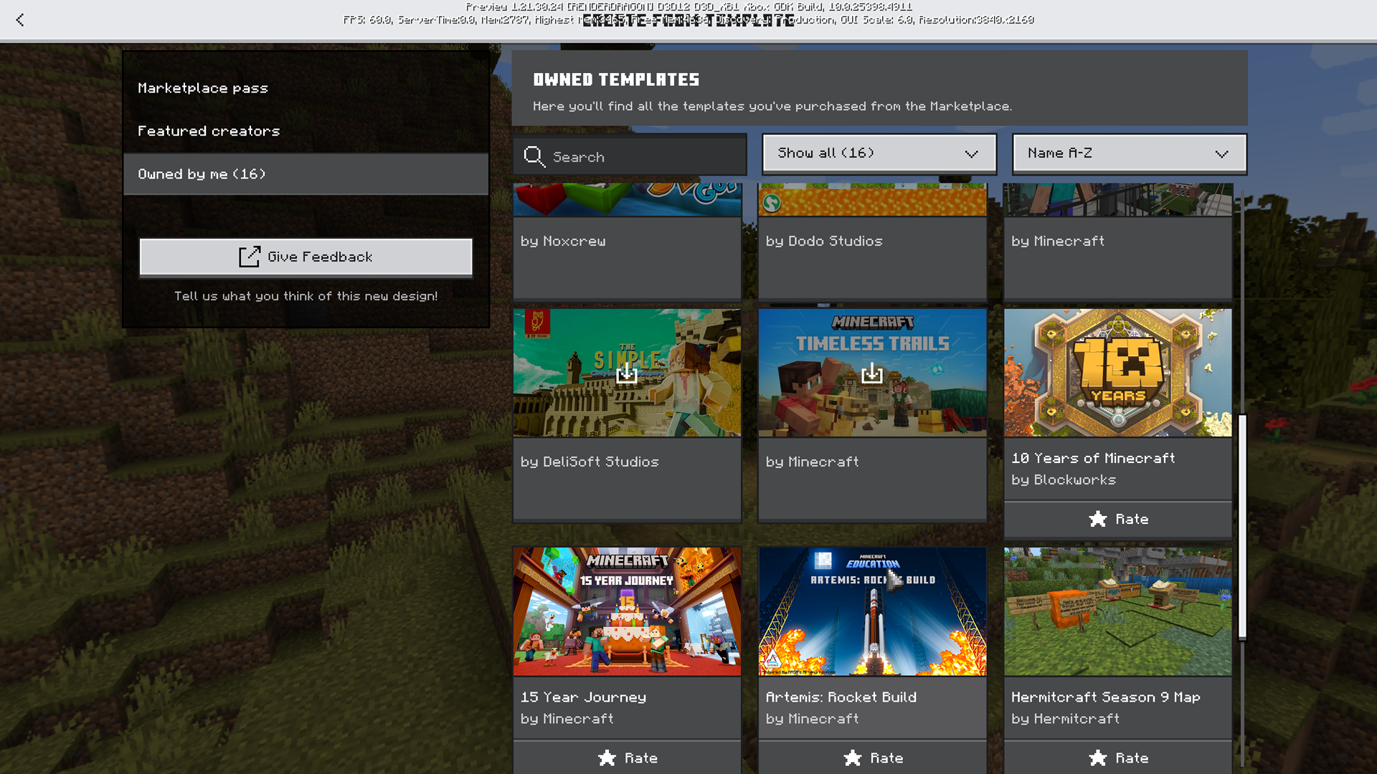Click star icon under Artemis: Rocket Build
The height and width of the screenshot is (774, 1377).
coord(852,758)
